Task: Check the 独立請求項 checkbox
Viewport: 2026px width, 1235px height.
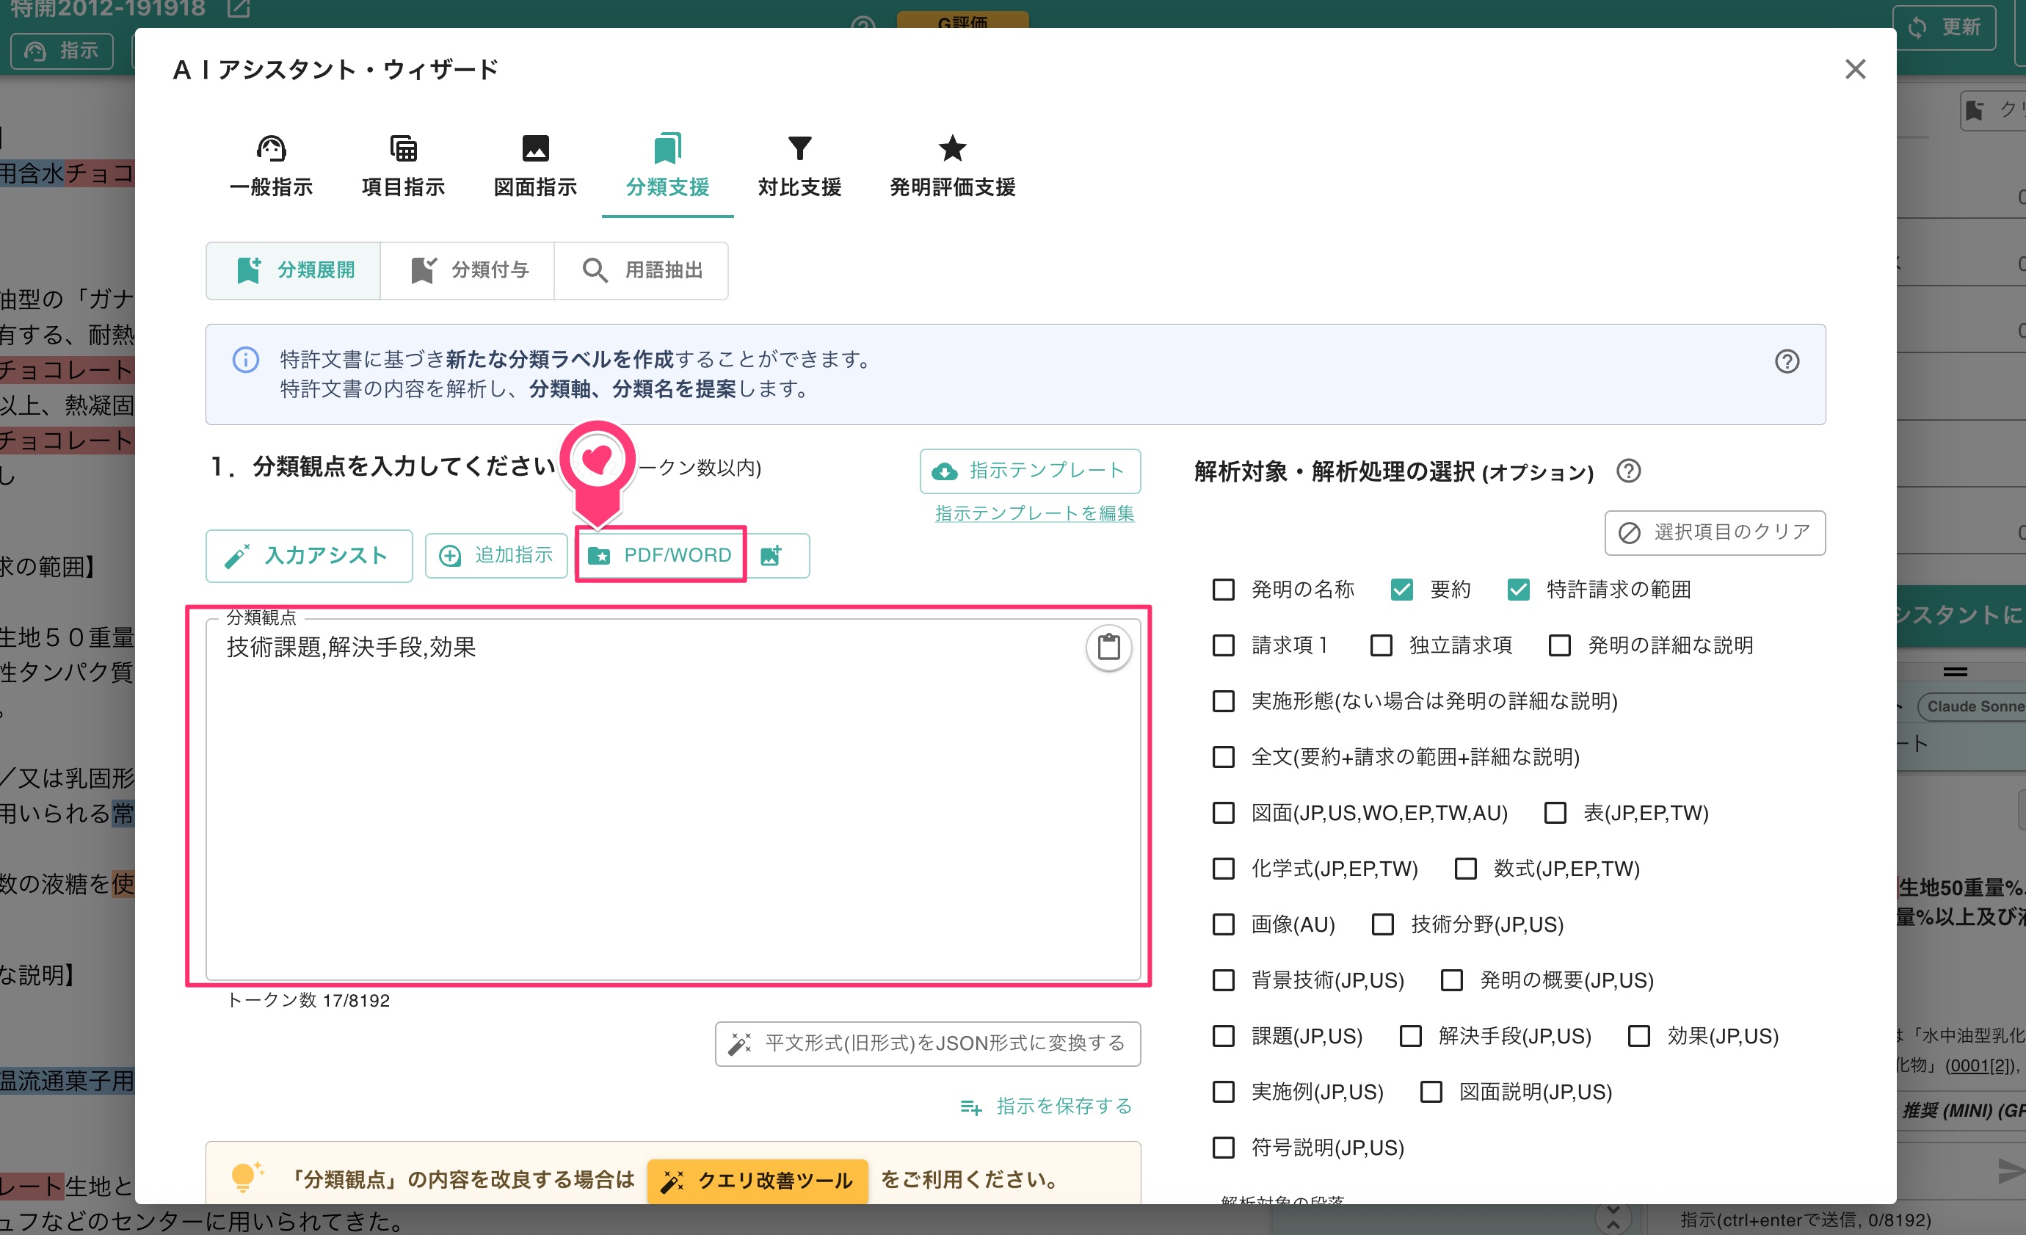Action: pyautogui.click(x=1381, y=645)
